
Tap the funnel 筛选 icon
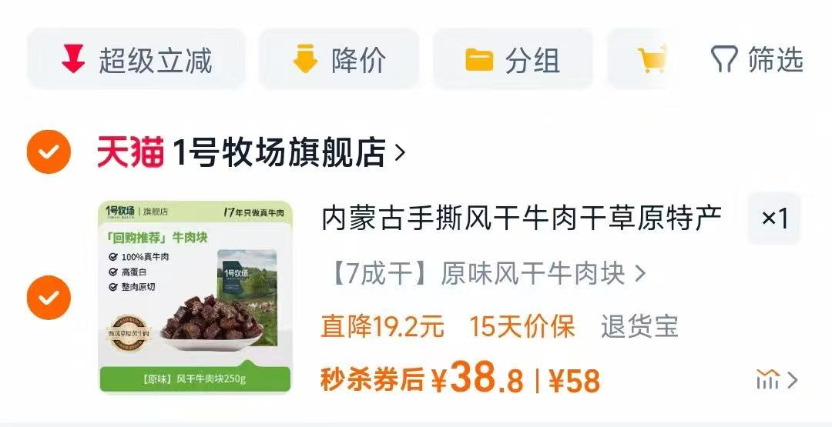click(724, 58)
